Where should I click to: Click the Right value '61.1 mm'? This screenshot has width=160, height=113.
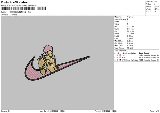131,29
